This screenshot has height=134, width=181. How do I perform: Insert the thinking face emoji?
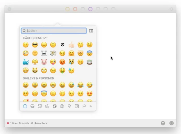tap(80, 45)
